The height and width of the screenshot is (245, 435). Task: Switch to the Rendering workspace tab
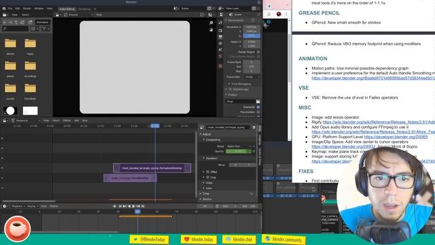coord(84,9)
